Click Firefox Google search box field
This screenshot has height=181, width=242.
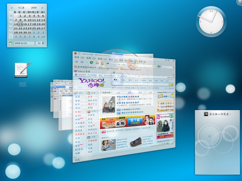[167, 67]
